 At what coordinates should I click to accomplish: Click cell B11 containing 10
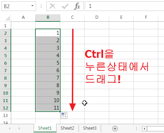(x=48, y=100)
